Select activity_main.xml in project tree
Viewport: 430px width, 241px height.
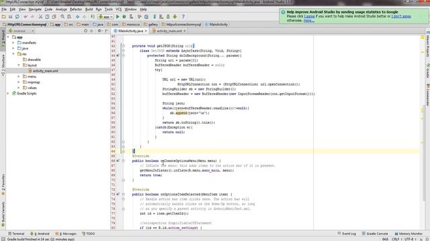45,71
